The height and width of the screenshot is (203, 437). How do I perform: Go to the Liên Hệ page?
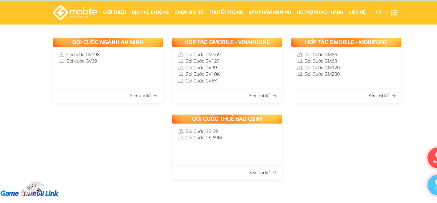(x=357, y=12)
